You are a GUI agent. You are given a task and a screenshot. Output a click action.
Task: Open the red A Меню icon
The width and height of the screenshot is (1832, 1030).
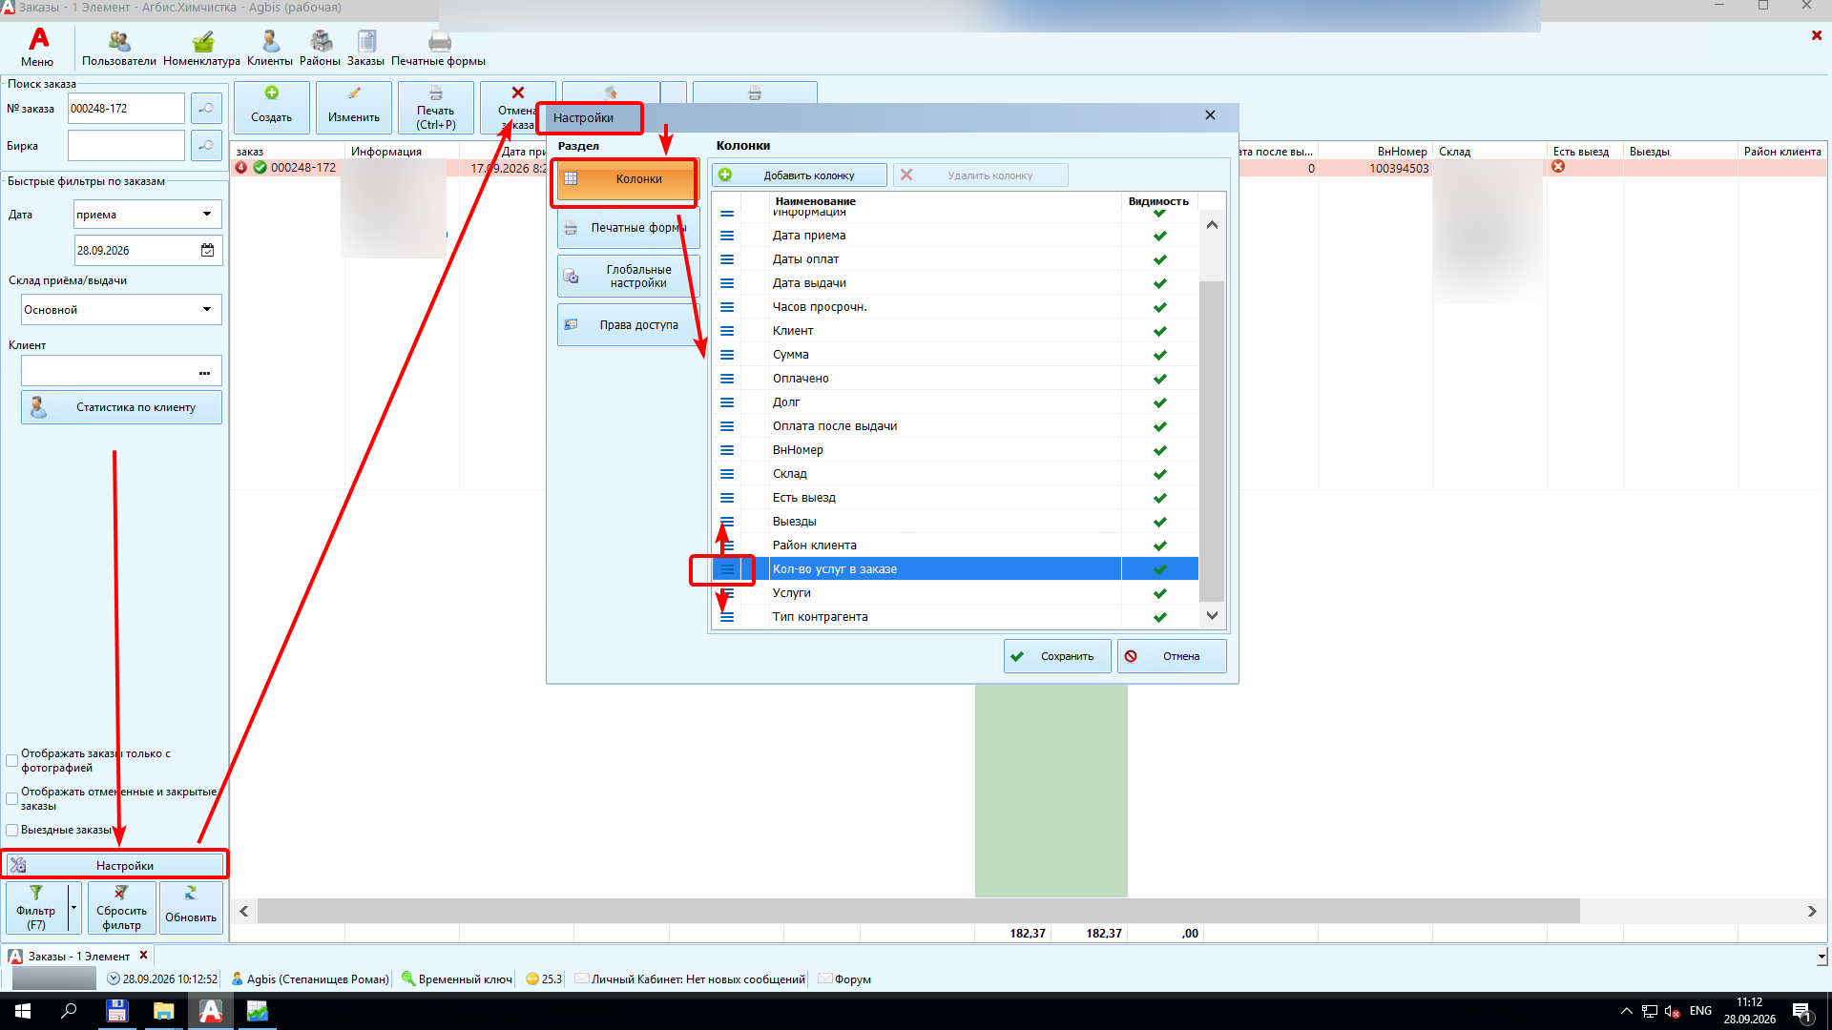[38, 48]
